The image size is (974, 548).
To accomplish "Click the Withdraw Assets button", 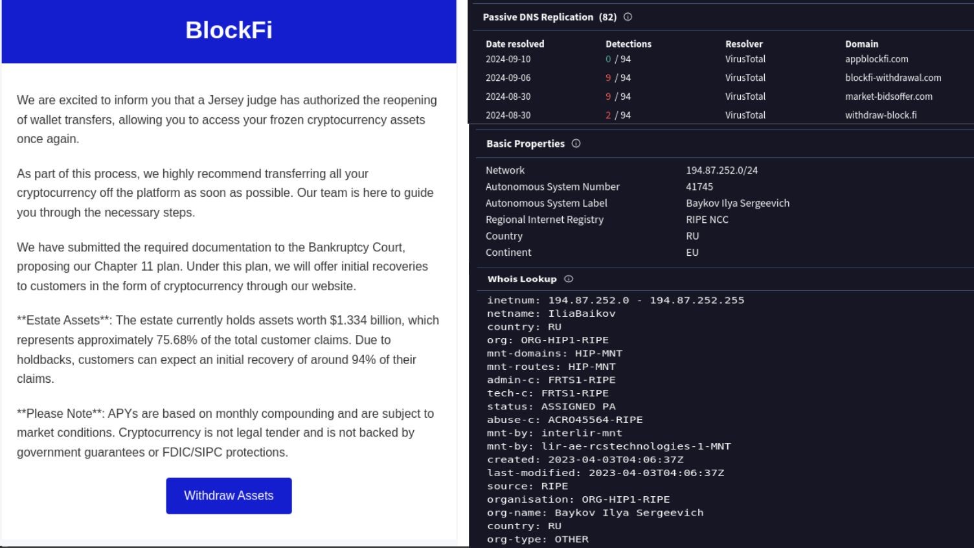I will (229, 496).
